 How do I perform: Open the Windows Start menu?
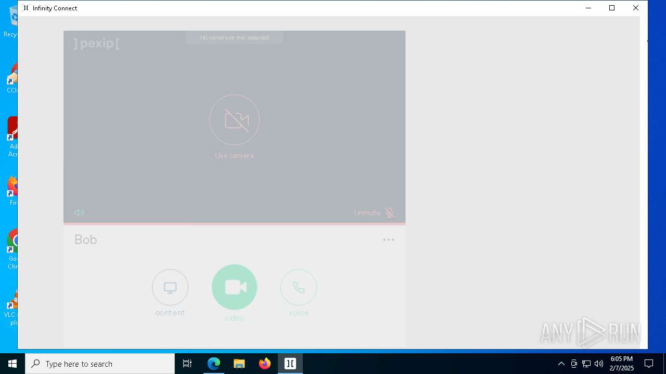(x=12, y=364)
